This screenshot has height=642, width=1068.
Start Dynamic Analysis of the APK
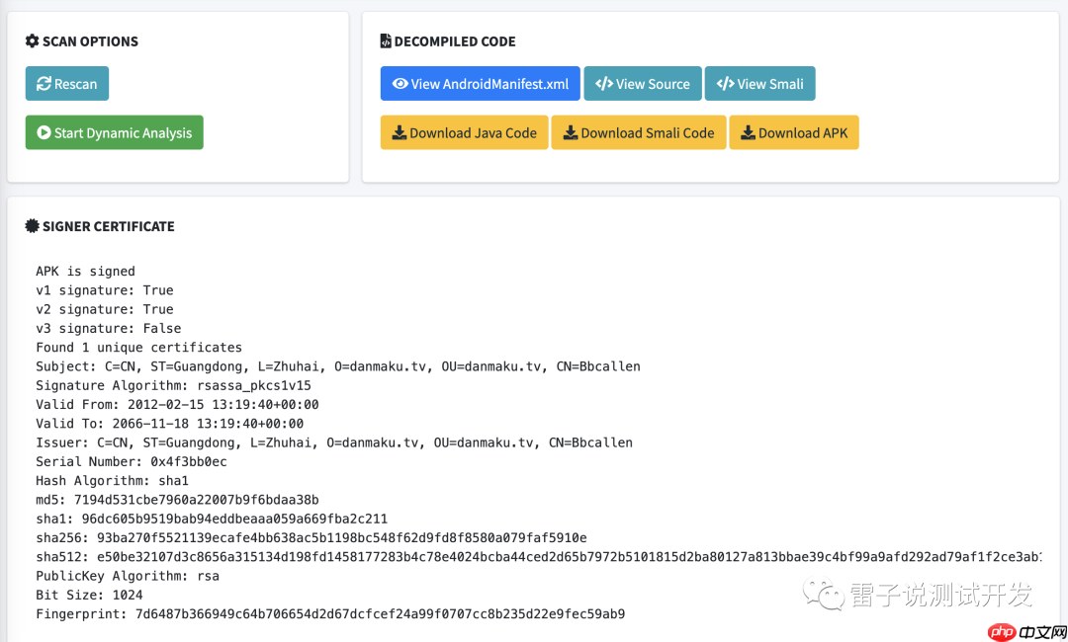tap(115, 132)
